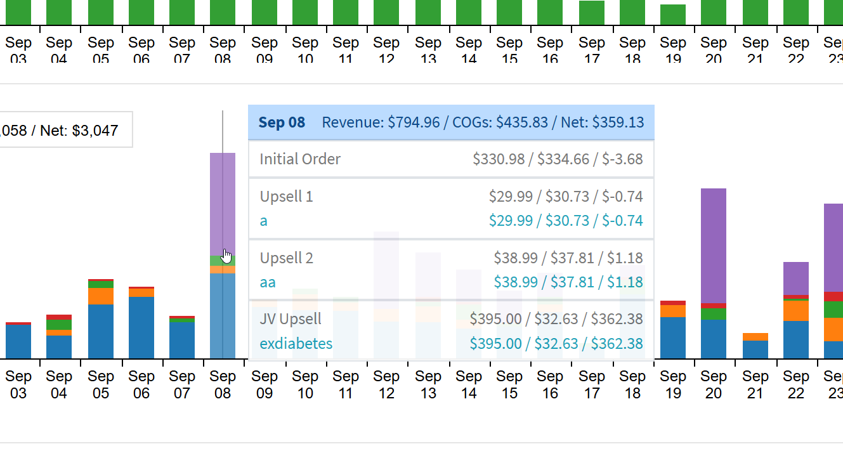Click the JV Upsell label in the tooltip

pyautogui.click(x=291, y=319)
